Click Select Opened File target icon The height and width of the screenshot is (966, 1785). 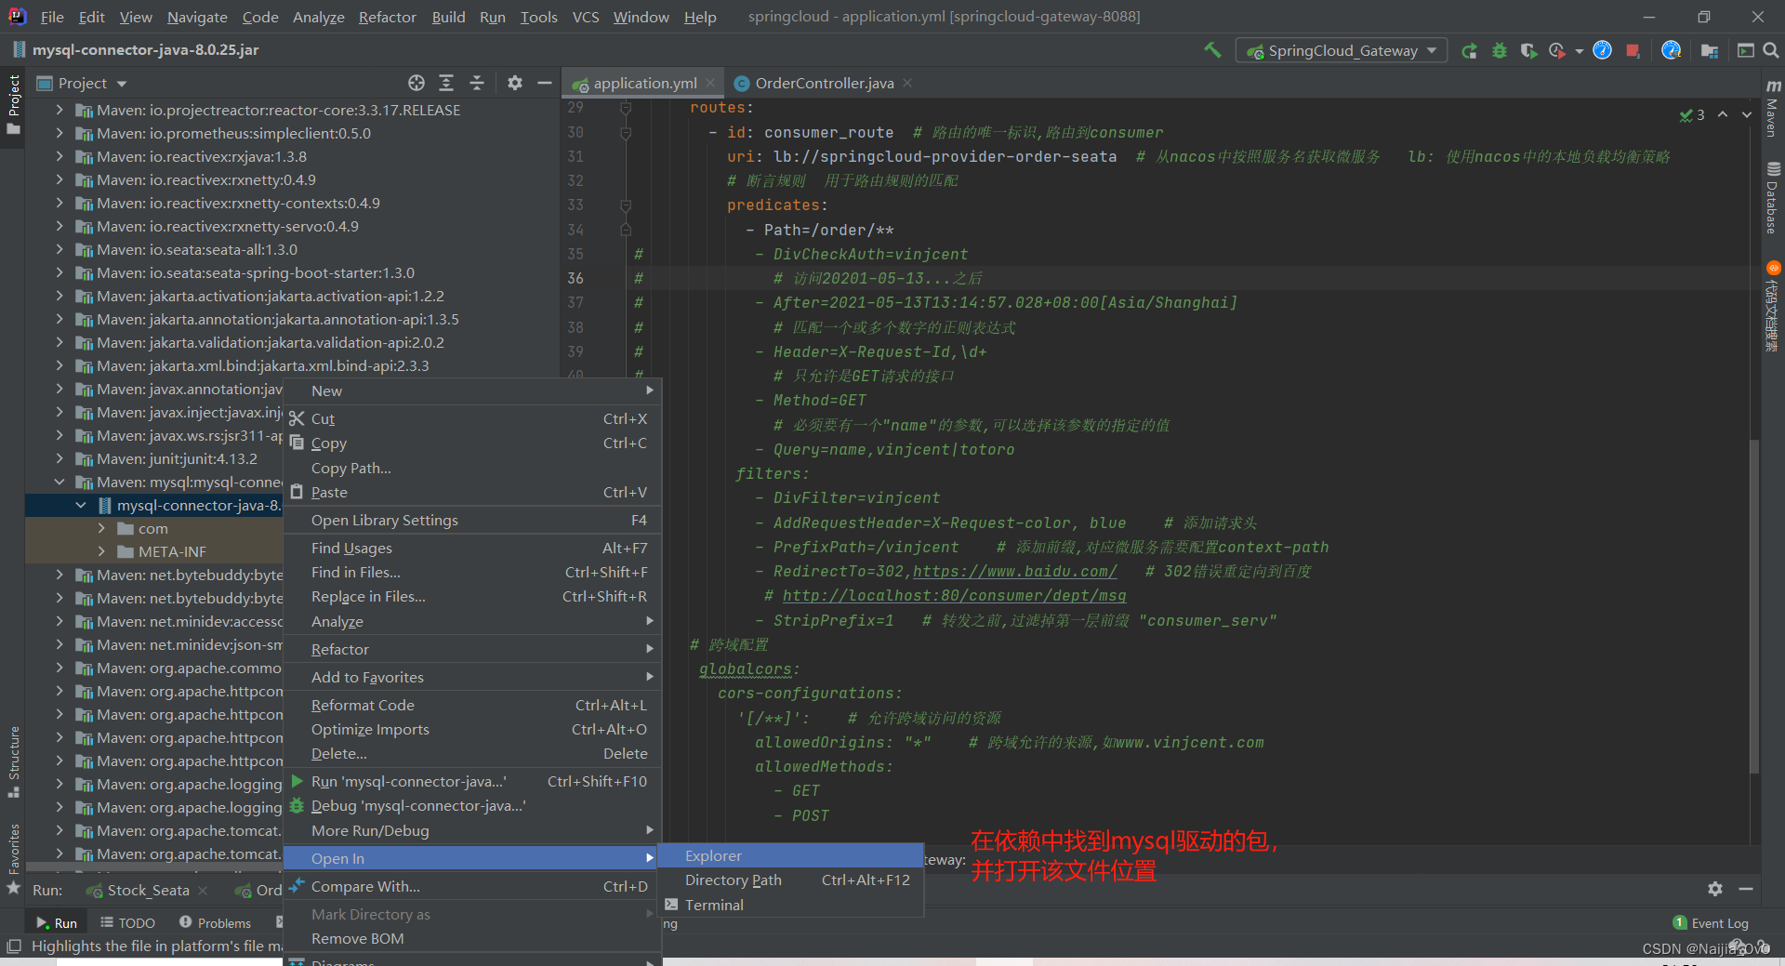click(x=416, y=83)
